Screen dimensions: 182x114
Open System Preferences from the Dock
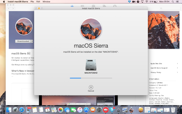tap(99, 110)
